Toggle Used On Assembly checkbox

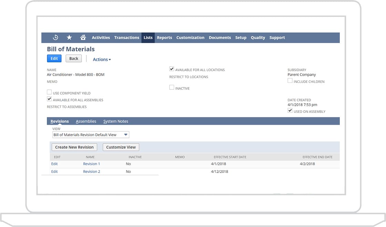point(290,110)
